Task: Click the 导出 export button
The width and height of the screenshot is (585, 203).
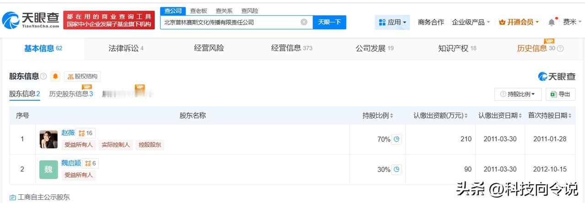Action: [x=560, y=94]
